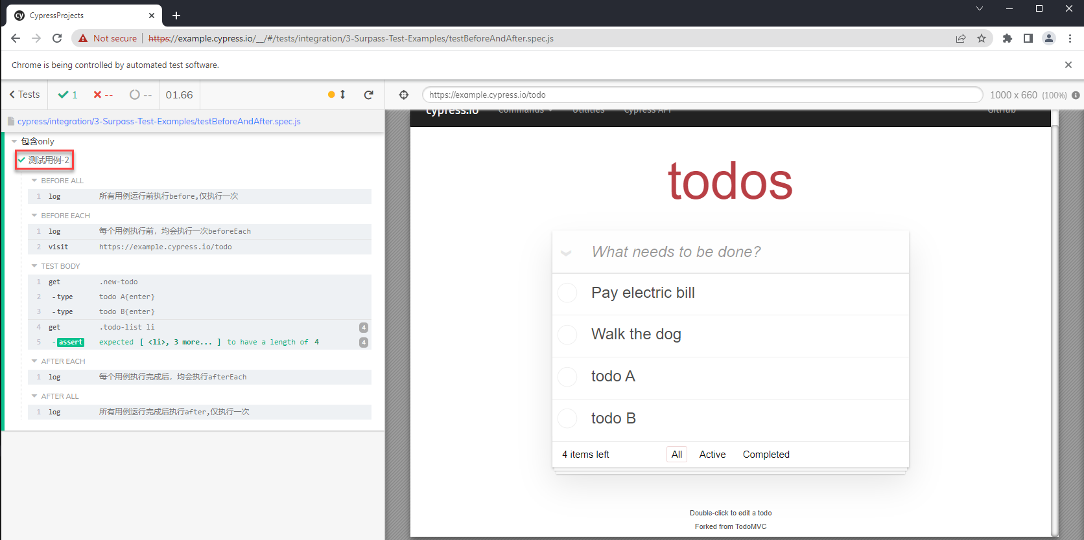Toggle the Chrome side panel icon

tap(1028, 38)
